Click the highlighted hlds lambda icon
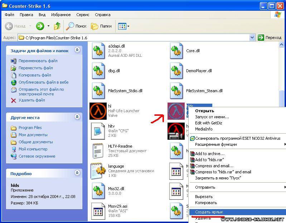The height and width of the screenshot is (223, 286). coord(176,111)
